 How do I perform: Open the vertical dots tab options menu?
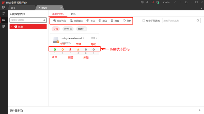point(201,8)
